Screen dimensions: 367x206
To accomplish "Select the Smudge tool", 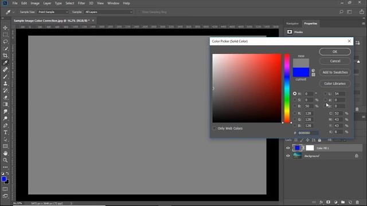I will (x=5, y=112).
